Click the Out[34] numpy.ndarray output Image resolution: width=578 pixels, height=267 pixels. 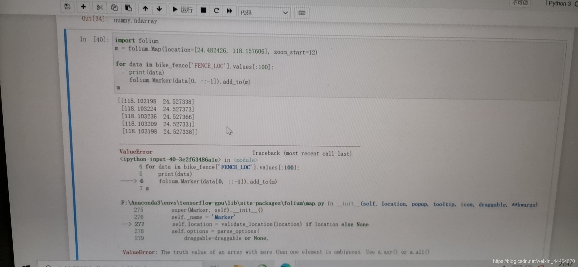tap(135, 21)
